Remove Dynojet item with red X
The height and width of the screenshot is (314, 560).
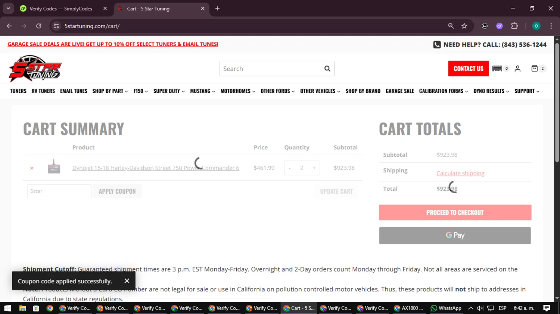[x=32, y=168]
